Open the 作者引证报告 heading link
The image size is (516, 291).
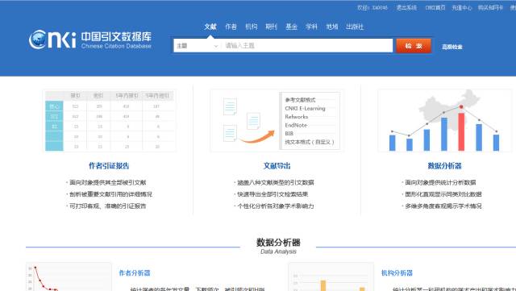tap(109, 165)
